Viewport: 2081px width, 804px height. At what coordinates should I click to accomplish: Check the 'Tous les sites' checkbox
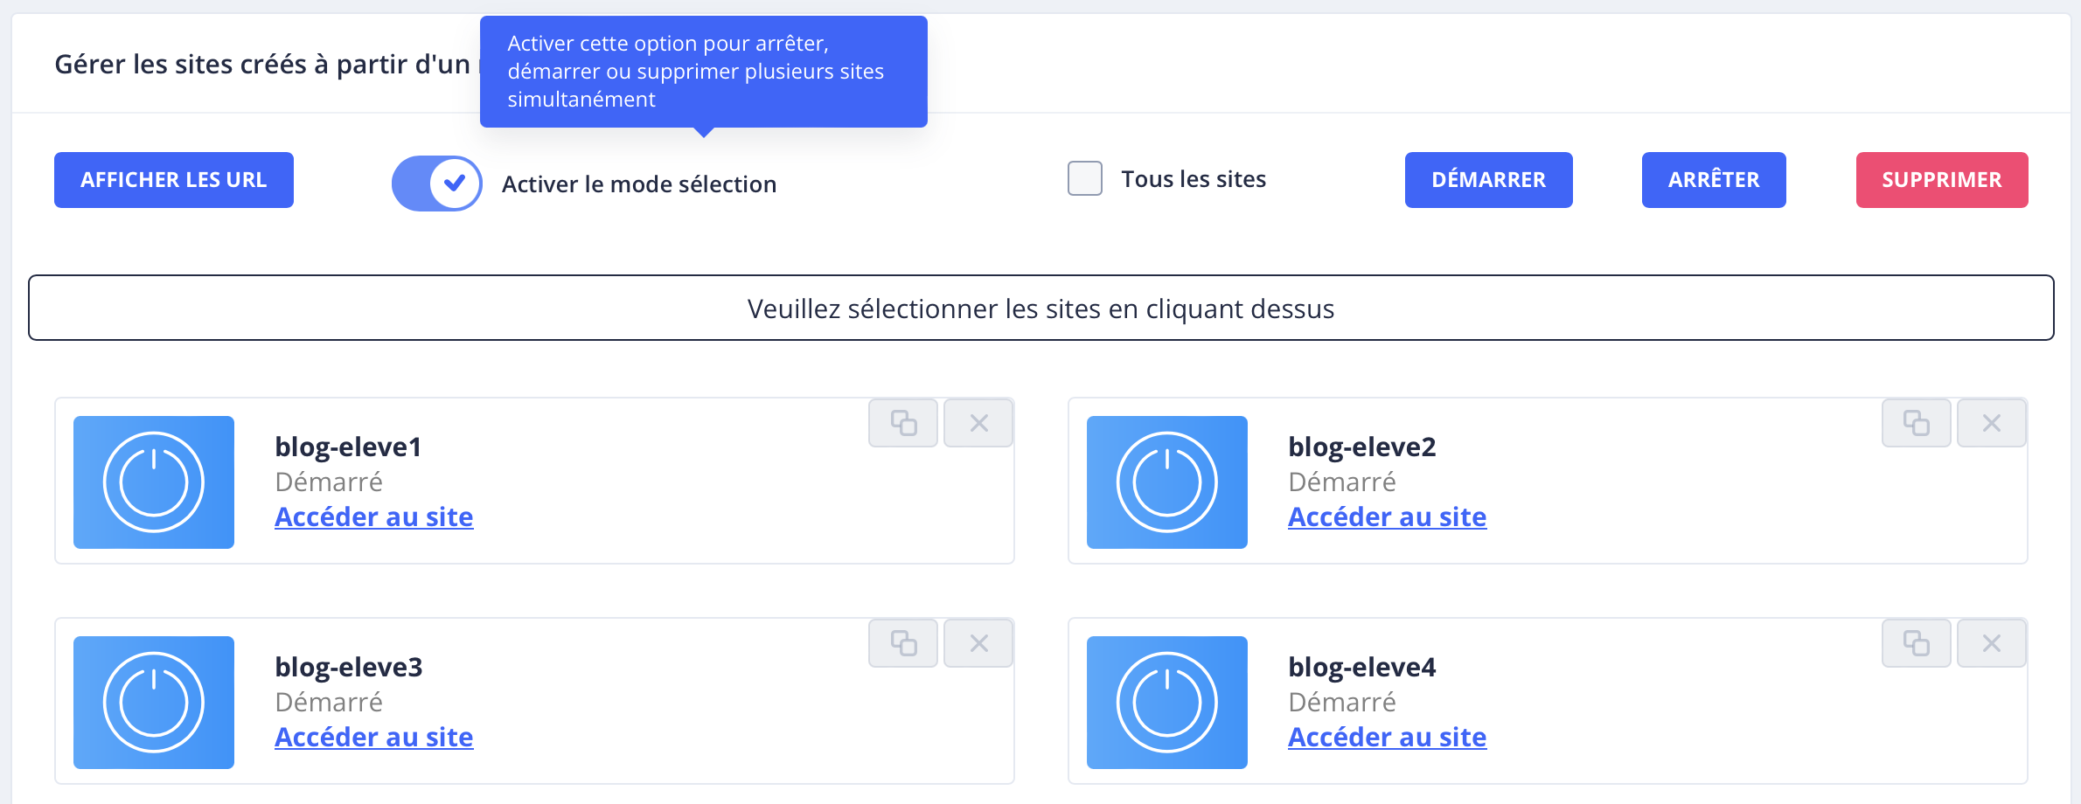pos(1085,179)
